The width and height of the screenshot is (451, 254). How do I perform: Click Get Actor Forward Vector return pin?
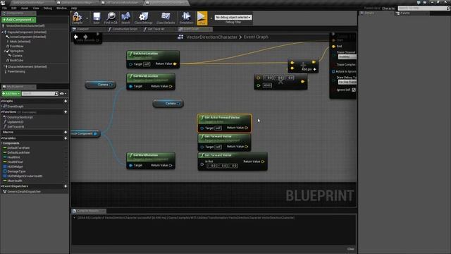(247, 128)
